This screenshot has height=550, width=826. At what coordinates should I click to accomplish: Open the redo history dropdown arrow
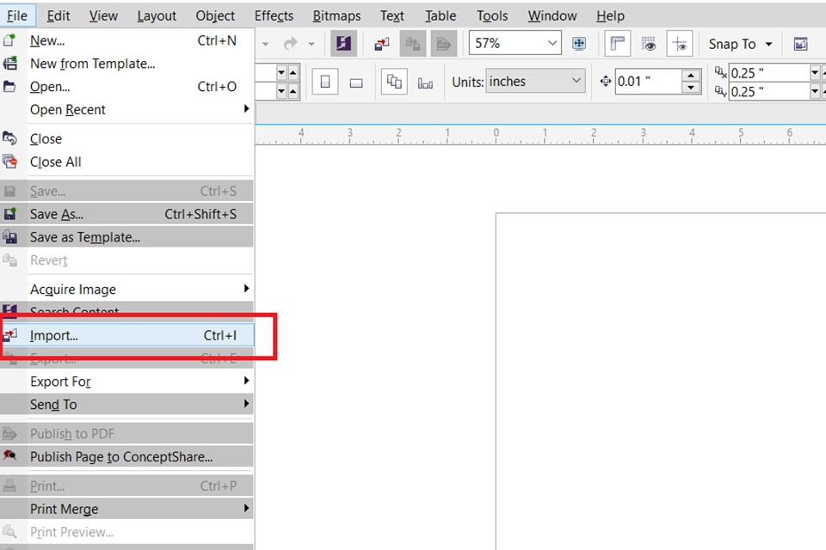tap(311, 44)
